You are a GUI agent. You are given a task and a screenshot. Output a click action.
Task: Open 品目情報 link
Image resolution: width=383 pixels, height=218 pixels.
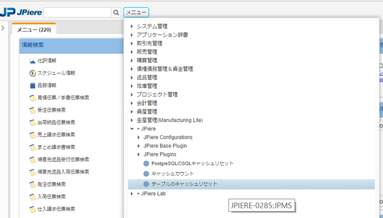pos(47,86)
